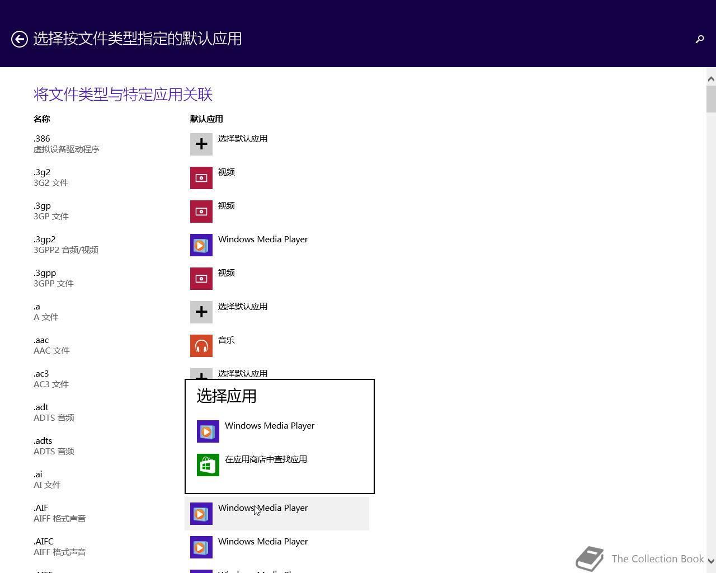Click 选择默认应用 for .ac3
This screenshot has height=573, width=716.
243,373
